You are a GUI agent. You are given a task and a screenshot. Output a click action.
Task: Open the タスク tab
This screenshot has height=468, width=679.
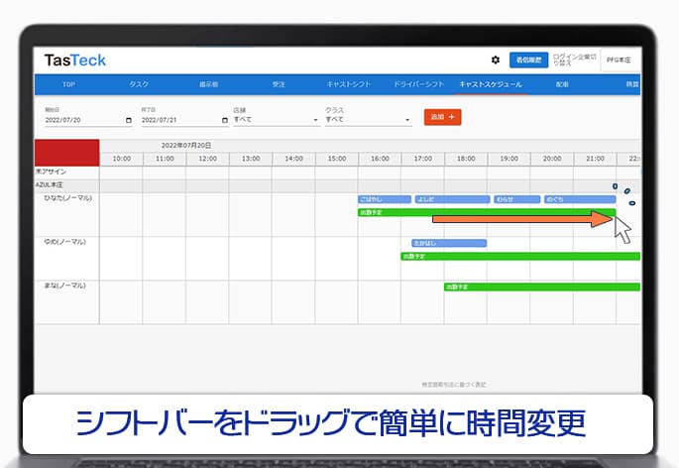click(139, 85)
